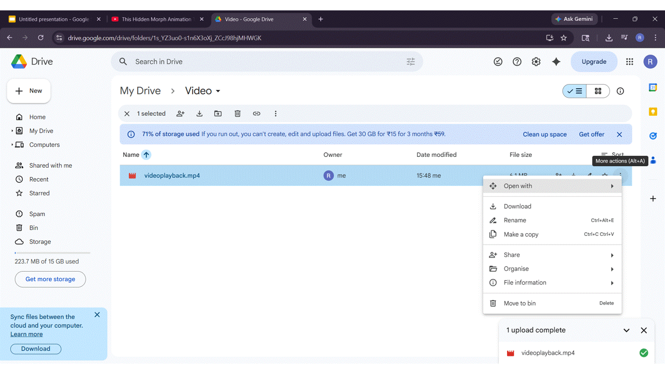Click the Copy link icon for the file
Viewport: 665px width, 374px height.
point(256,113)
